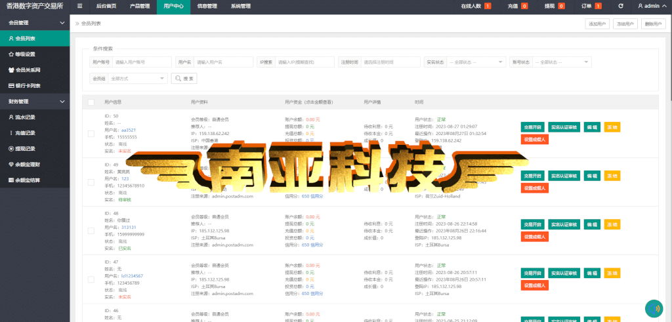672x322 pixels.
Task: Click the 会员列表 breadcrumb text
Action: (91, 24)
